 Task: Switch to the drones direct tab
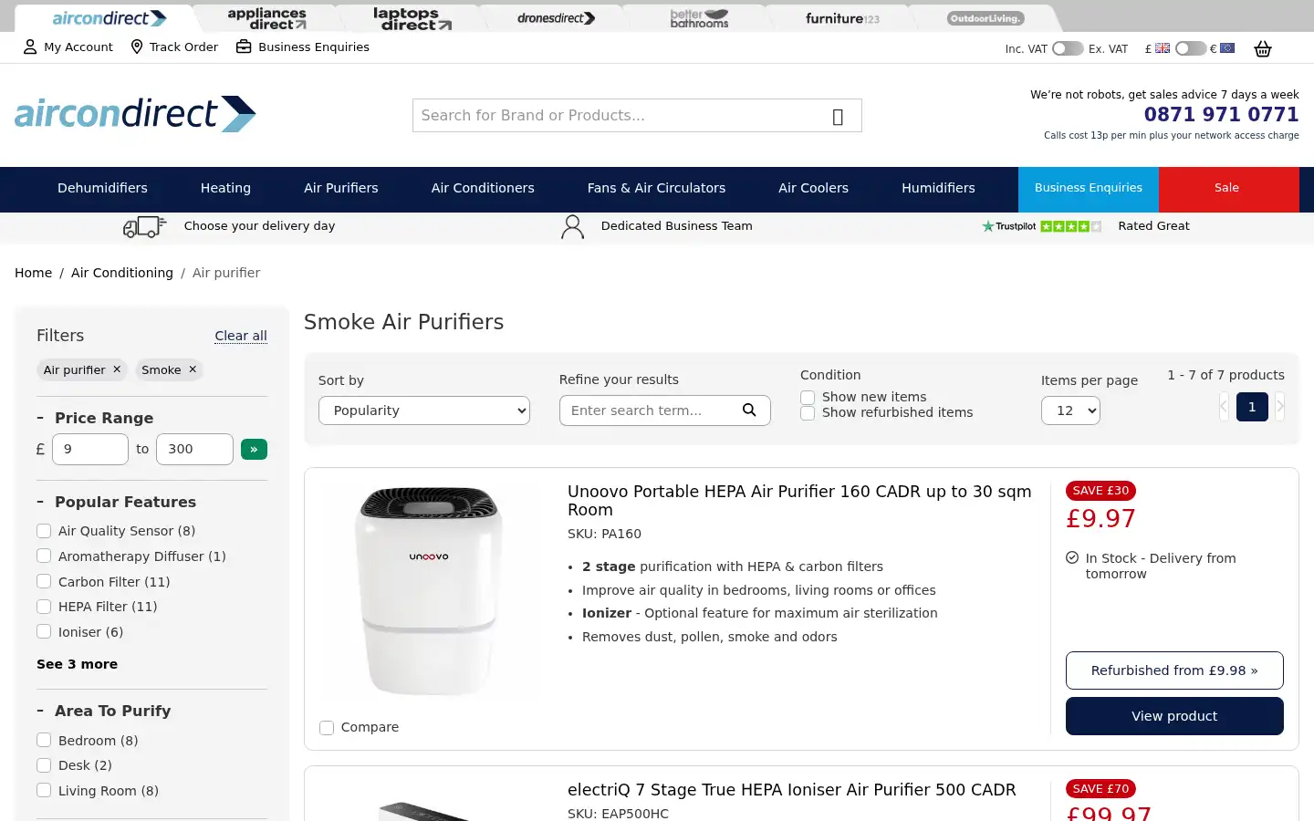pyautogui.click(x=556, y=18)
